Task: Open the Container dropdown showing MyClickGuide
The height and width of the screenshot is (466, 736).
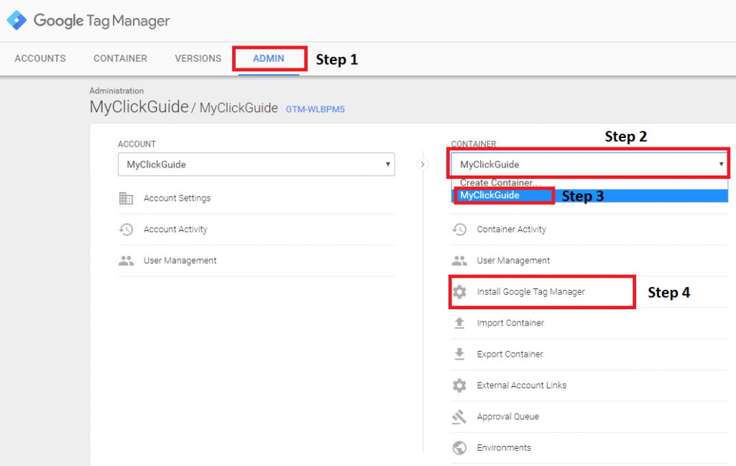Action: click(589, 165)
